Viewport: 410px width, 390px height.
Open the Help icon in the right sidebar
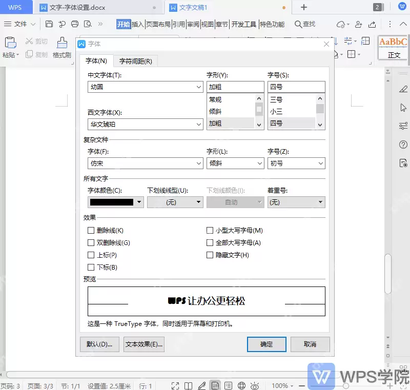coord(403,145)
